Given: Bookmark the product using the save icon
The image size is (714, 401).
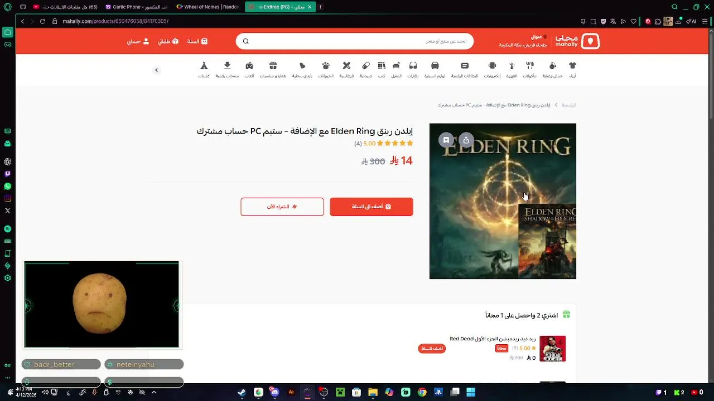Looking at the screenshot, I should click(x=446, y=140).
